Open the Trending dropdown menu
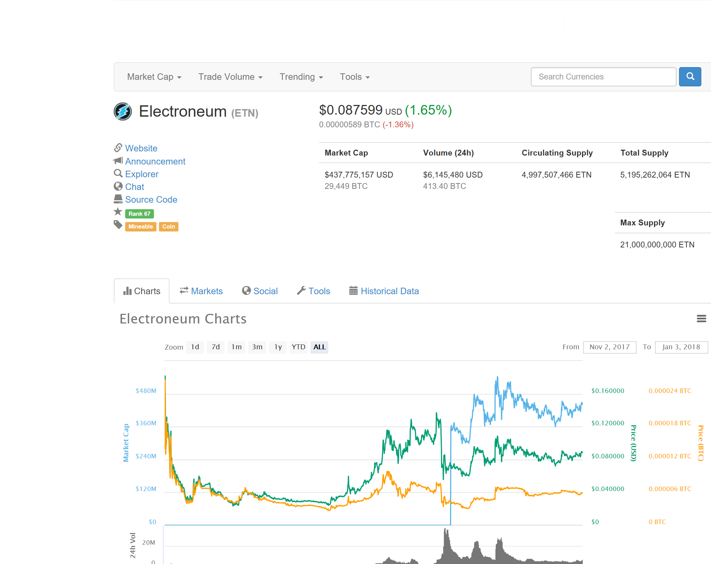The image size is (711, 564). (x=301, y=77)
